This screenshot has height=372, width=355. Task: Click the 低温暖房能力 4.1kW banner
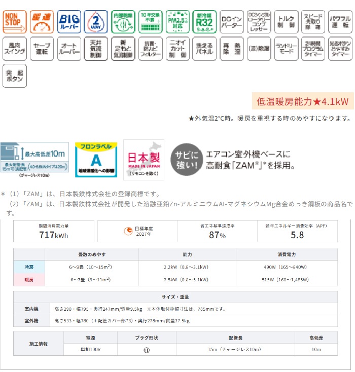coord(303,101)
